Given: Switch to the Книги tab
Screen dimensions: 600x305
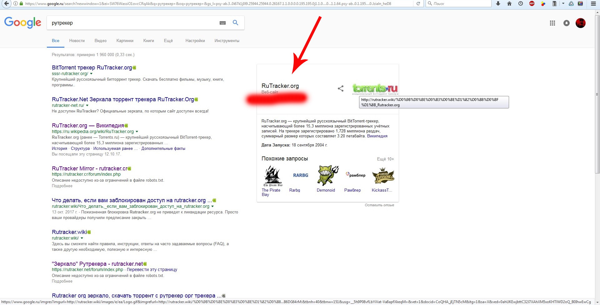Looking at the screenshot, I should pos(149,41).
